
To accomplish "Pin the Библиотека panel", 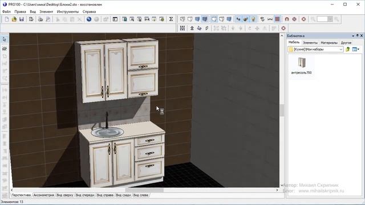I will [358, 35].
